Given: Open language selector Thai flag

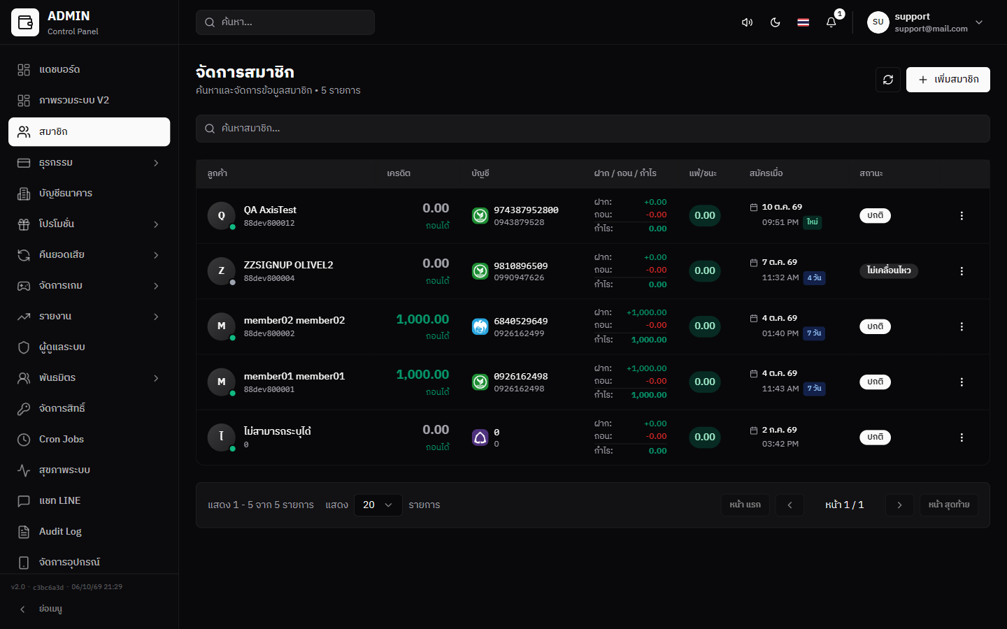Looking at the screenshot, I should tap(803, 22).
